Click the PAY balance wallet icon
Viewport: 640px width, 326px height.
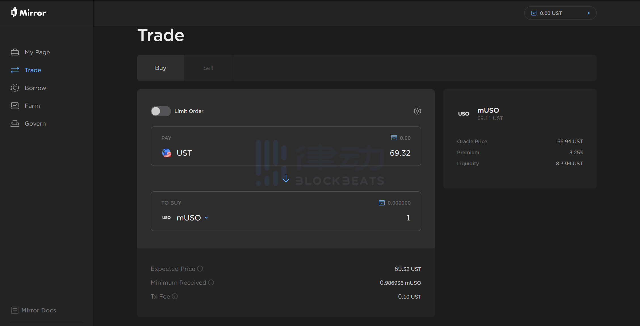(x=394, y=138)
